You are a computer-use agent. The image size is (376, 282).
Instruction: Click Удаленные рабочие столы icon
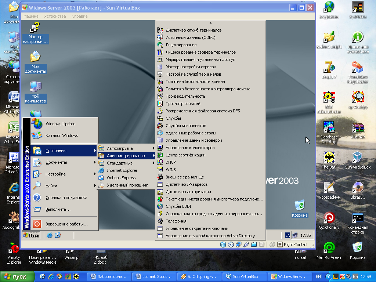(x=160, y=133)
